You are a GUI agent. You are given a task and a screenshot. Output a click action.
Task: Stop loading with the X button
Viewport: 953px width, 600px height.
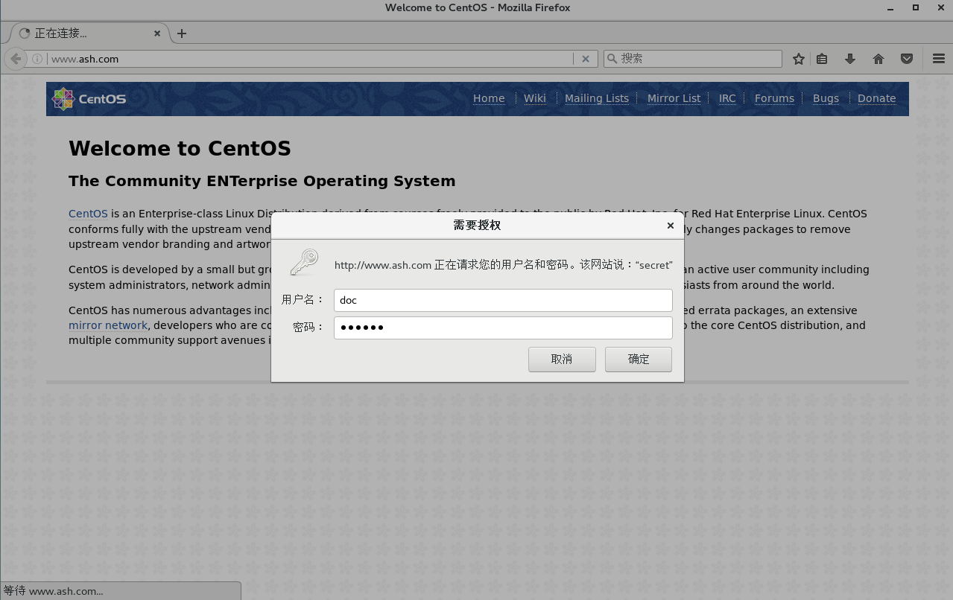[586, 59]
